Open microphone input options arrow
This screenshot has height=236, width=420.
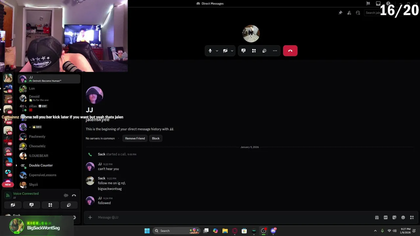pyautogui.click(x=217, y=51)
